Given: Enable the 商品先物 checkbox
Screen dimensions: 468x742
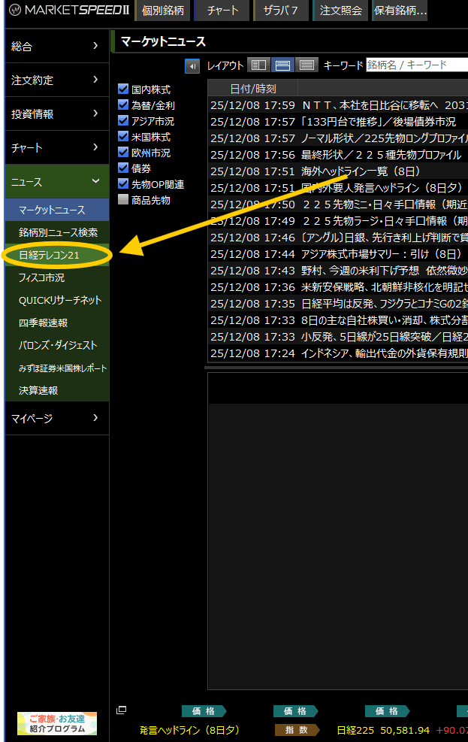Looking at the screenshot, I should pos(123,200).
